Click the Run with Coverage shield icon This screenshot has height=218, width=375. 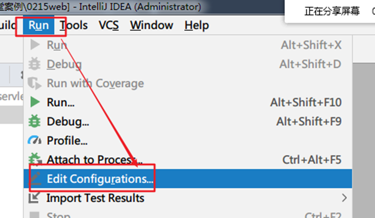click(x=35, y=83)
